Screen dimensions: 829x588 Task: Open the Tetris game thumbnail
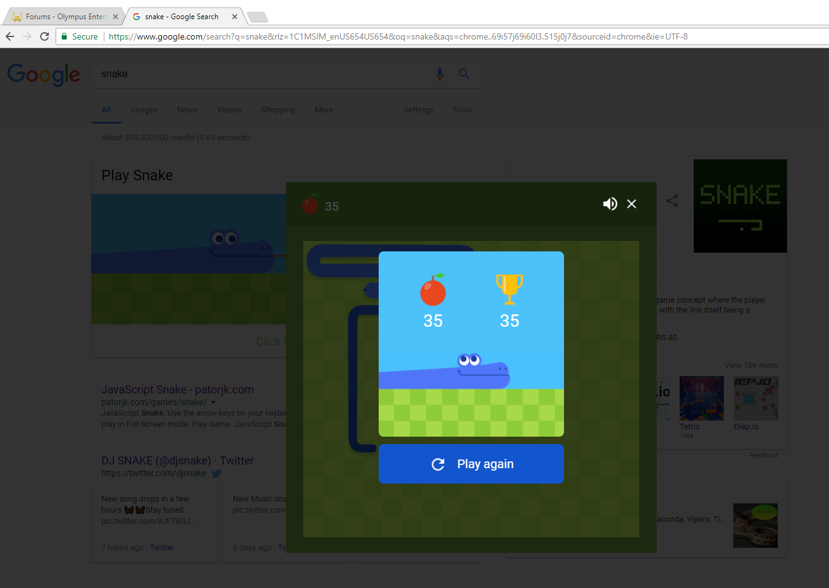702,399
